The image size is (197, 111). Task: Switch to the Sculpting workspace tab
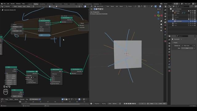pyautogui.click(x=42, y=4)
